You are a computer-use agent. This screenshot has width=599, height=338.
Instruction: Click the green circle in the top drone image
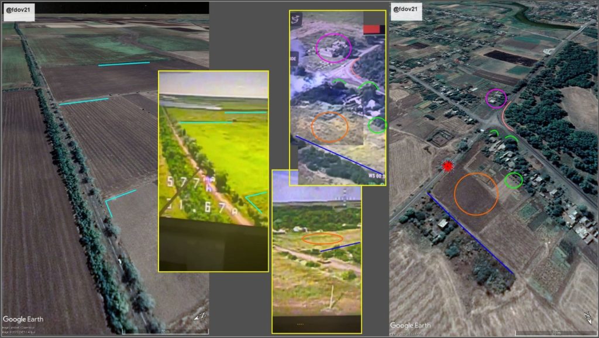[x=377, y=125]
